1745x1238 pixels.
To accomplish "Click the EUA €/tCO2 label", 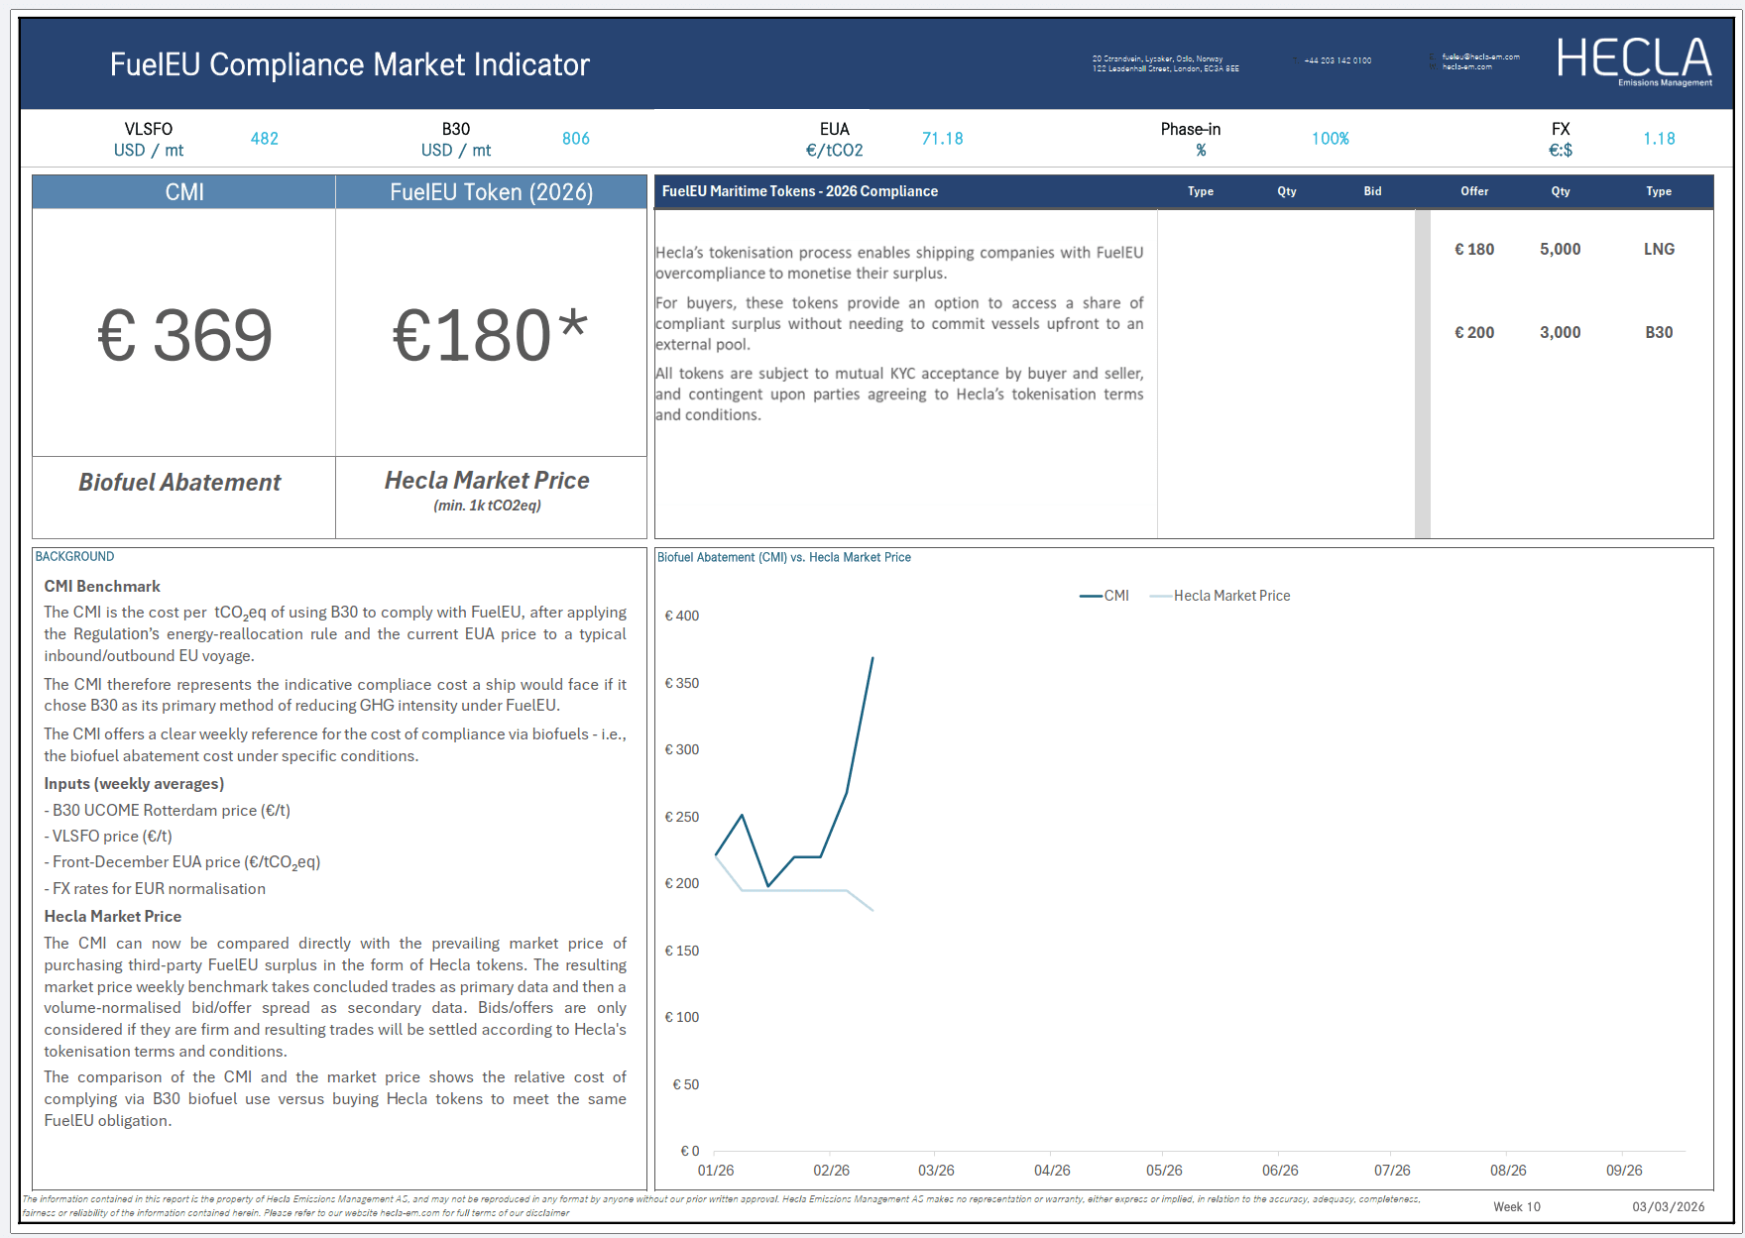I will pos(835,140).
